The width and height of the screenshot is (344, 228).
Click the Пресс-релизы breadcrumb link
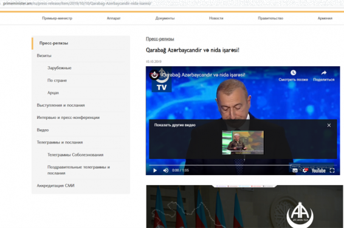[160, 39]
